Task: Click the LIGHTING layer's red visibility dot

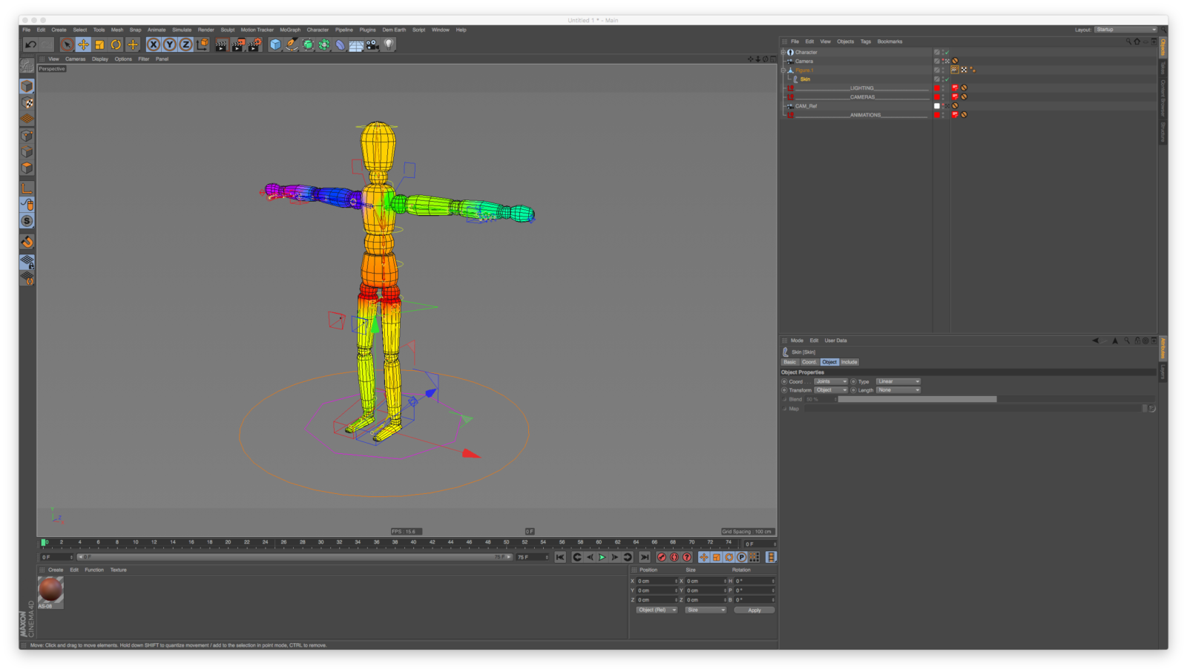Action: coord(937,88)
